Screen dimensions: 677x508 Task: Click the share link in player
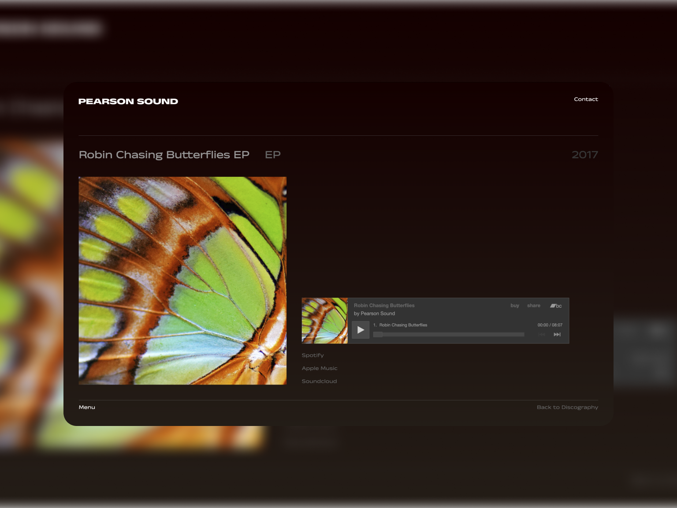(x=534, y=306)
